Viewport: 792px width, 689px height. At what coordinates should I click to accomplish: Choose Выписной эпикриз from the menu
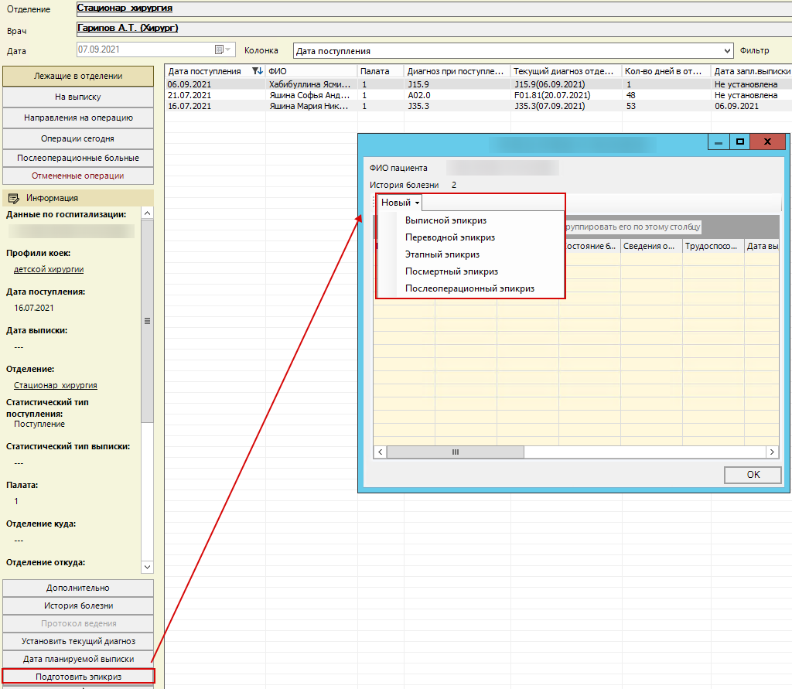[445, 220]
